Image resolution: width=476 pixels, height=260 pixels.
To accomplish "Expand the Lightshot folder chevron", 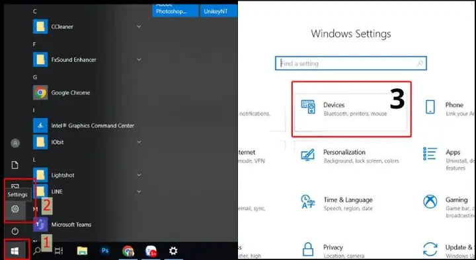I will pyautogui.click(x=139, y=175).
